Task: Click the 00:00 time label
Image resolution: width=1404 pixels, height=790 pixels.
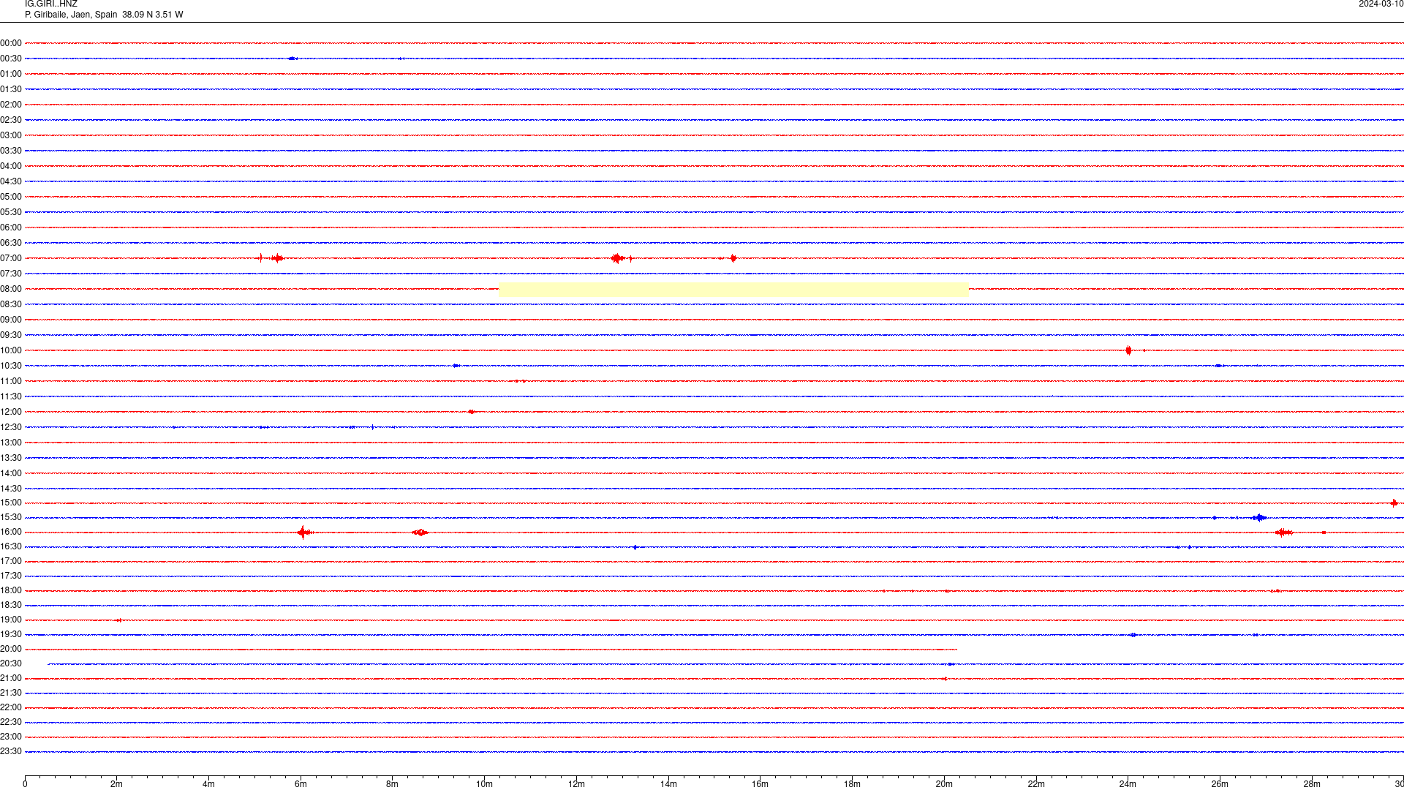Action: 11,43
